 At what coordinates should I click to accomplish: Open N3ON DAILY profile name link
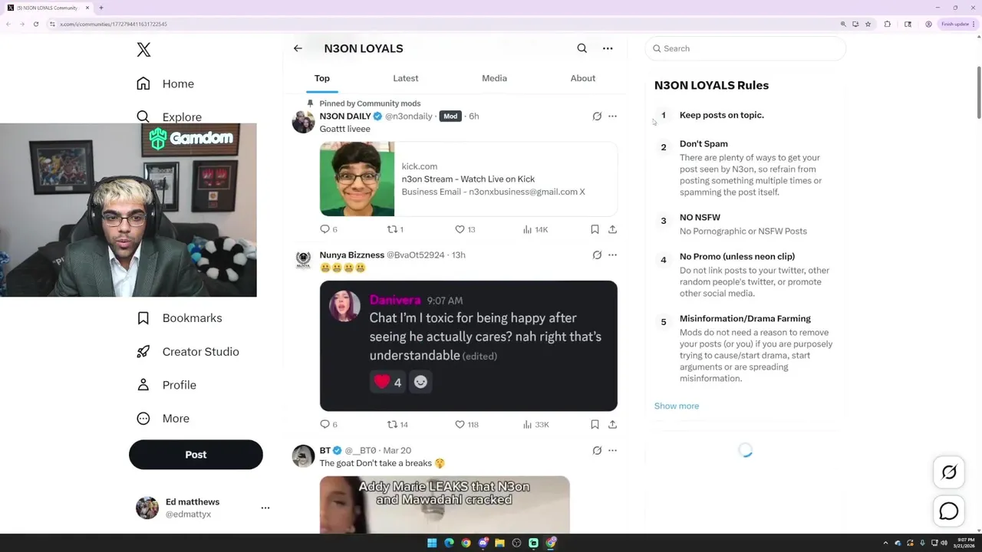(345, 117)
